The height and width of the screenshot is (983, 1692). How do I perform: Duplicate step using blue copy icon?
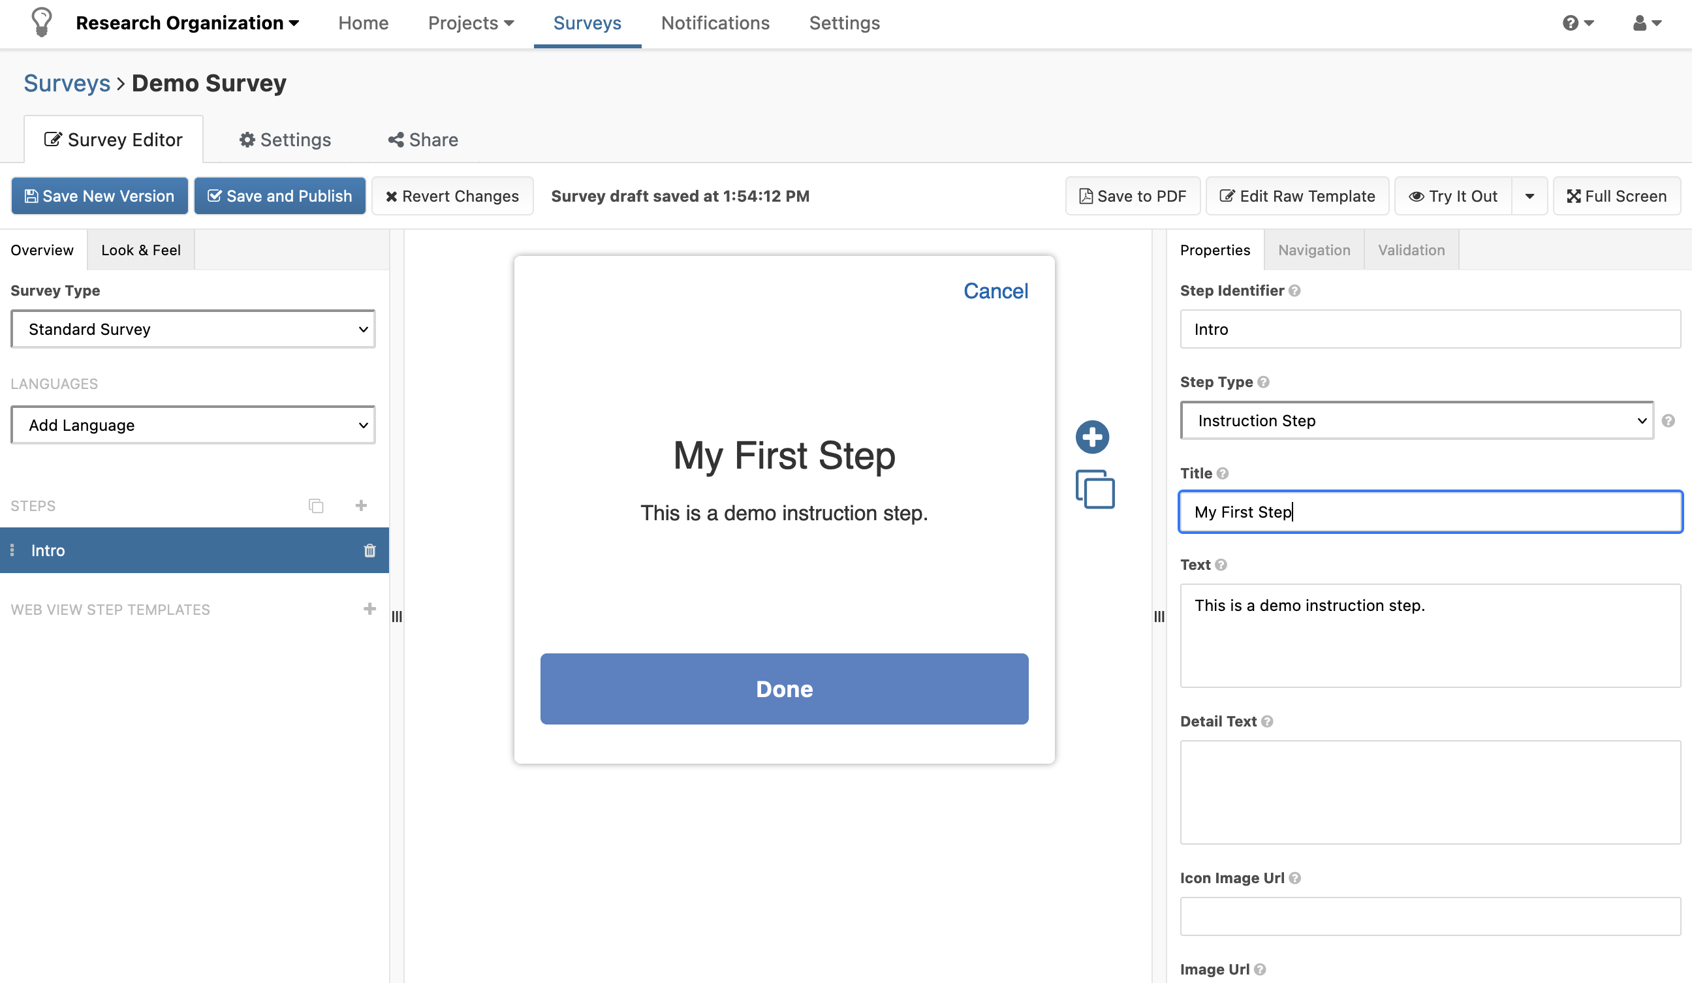point(1095,489)
